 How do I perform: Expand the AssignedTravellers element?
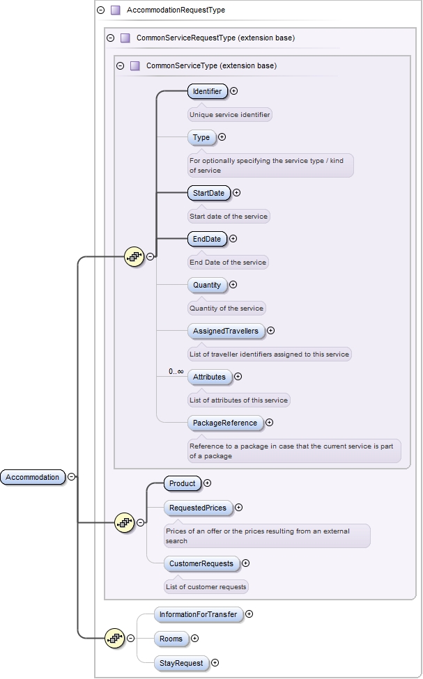click(271, 331)
